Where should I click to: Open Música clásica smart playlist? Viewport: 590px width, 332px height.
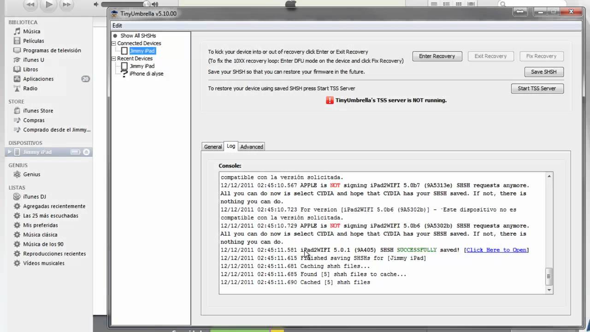click(x=40, y=235)
